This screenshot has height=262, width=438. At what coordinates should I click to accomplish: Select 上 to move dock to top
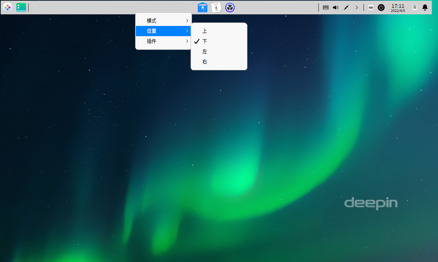pos(204,31)
